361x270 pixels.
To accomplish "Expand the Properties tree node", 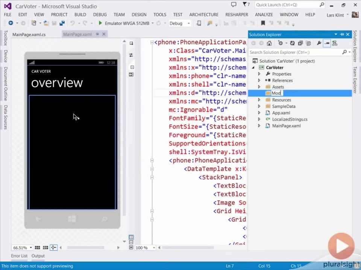I will 259,74.
